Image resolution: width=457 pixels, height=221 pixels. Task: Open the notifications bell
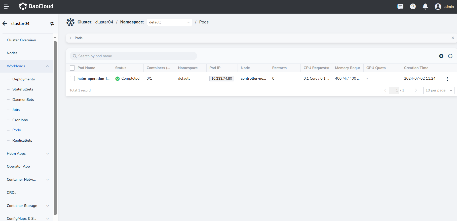(425, 7)
